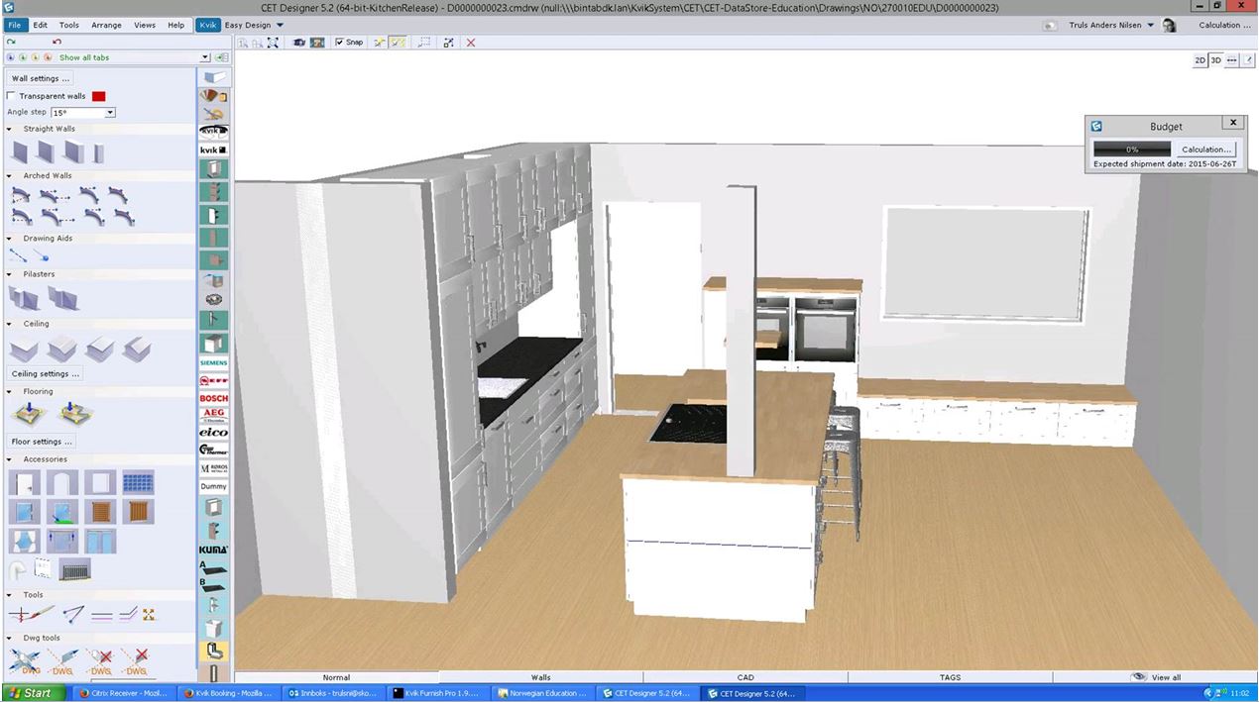Viewport: 1259px width, 702px height.
Task: Enable the Transparent walls checkbox
Action: coord(11,96)
